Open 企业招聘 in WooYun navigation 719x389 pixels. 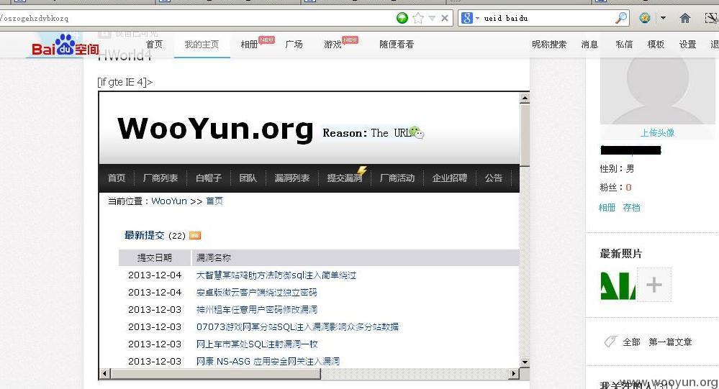pyautogui.click(x=450, y=178)
